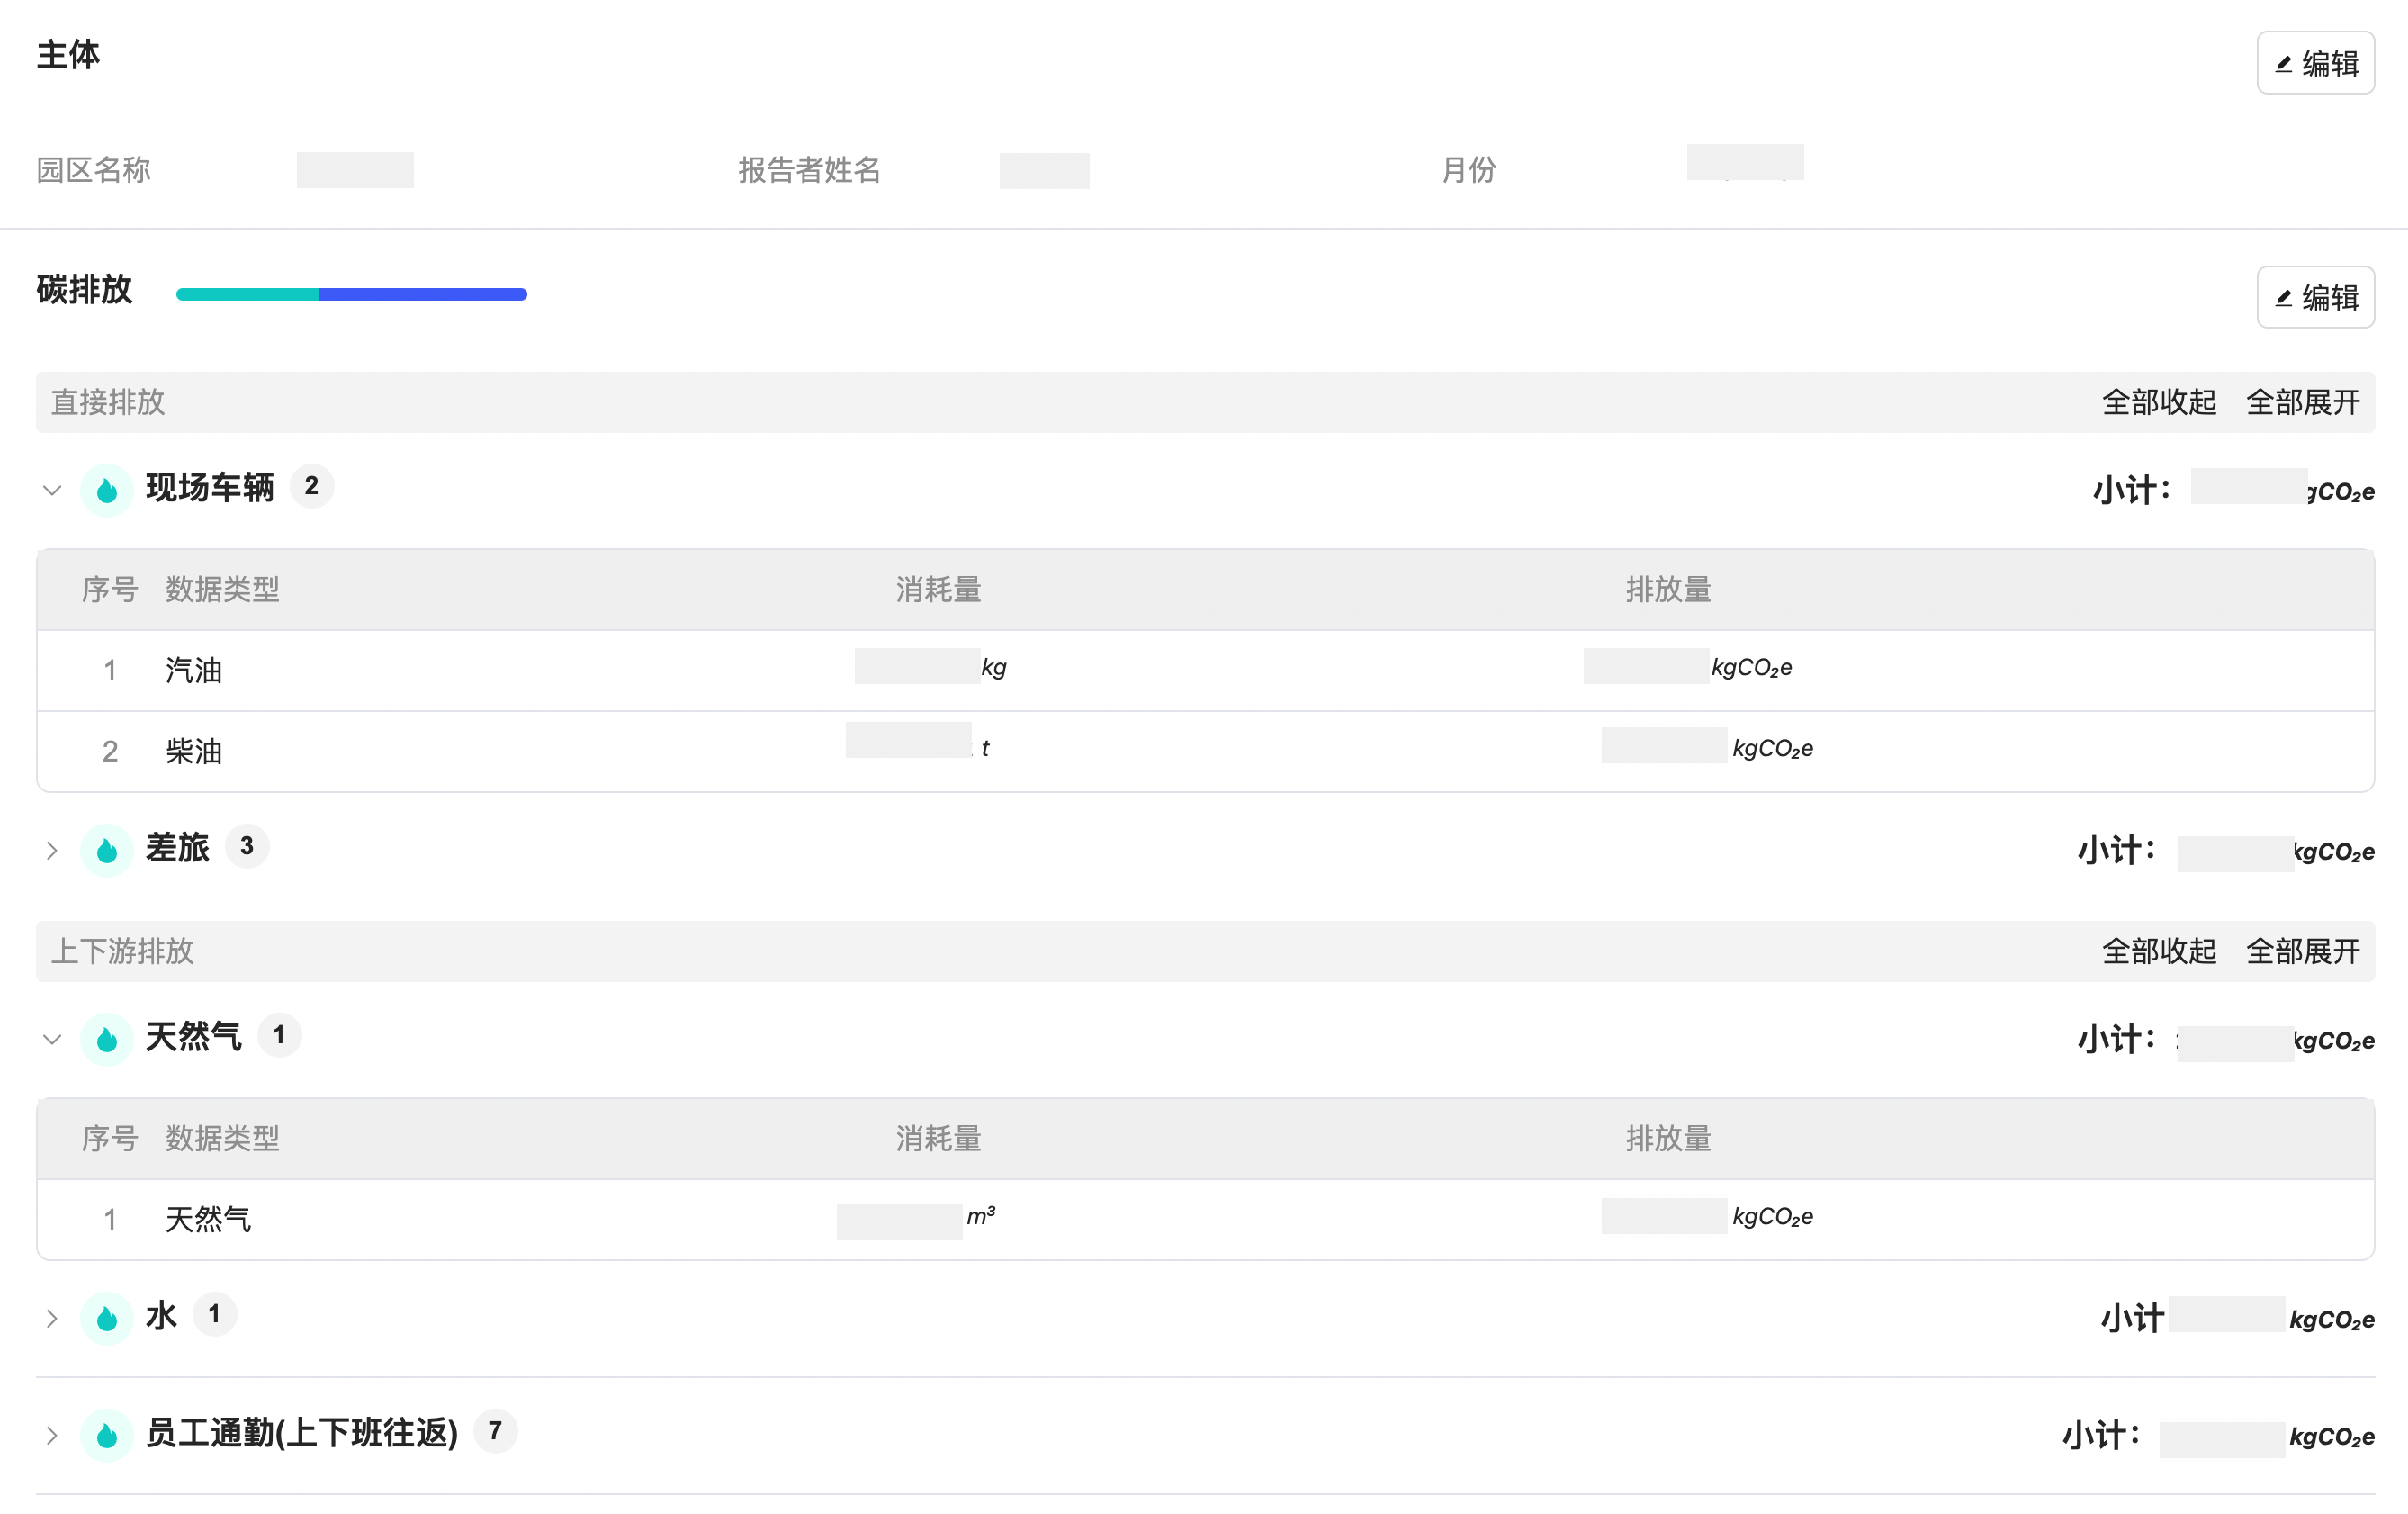Click the count badge 7 beside 员工通勤
The height and width of the screenshot is (1514, 2408).
click(494, 1431)
